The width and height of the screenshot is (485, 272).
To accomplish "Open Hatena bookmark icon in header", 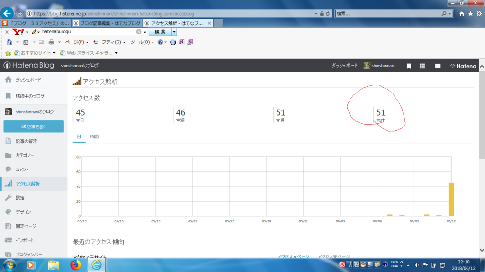I will pyautogui.click(x=409, y=66).
